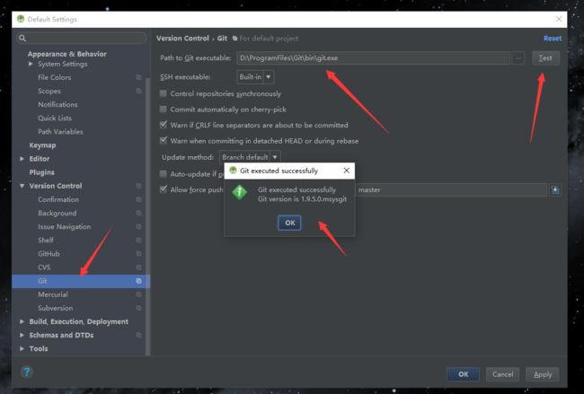584x394 pixels.
Task: Enable Commit automatically on cherry-pick
Action: click(164, 109)
